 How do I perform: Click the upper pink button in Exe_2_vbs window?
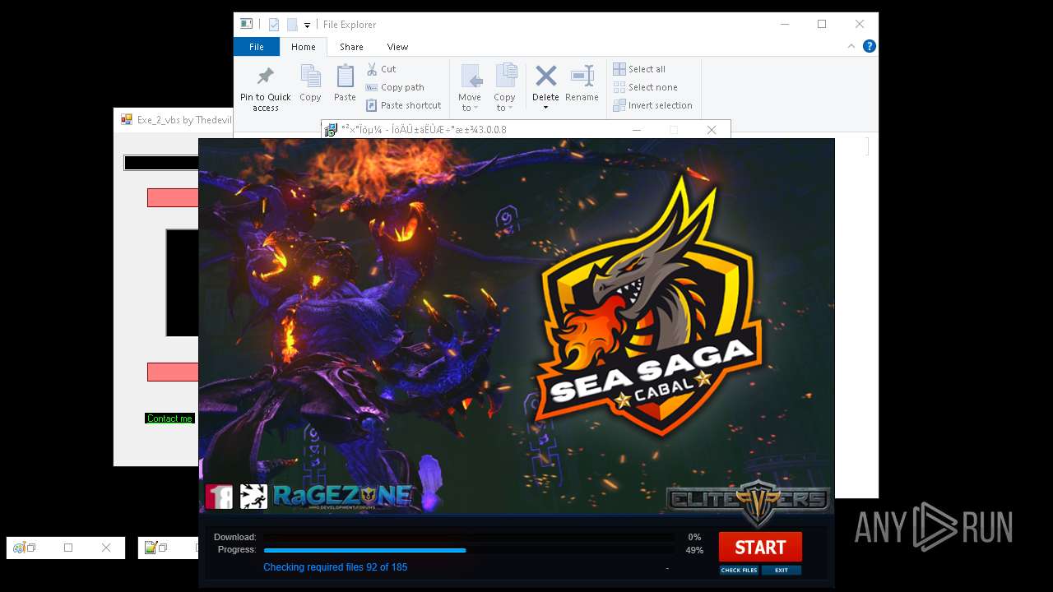click(173, 197)
